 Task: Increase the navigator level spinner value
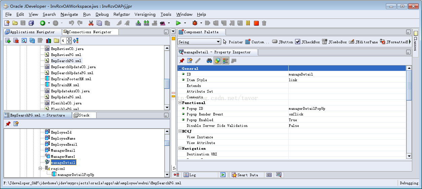(x=69, y=39)
